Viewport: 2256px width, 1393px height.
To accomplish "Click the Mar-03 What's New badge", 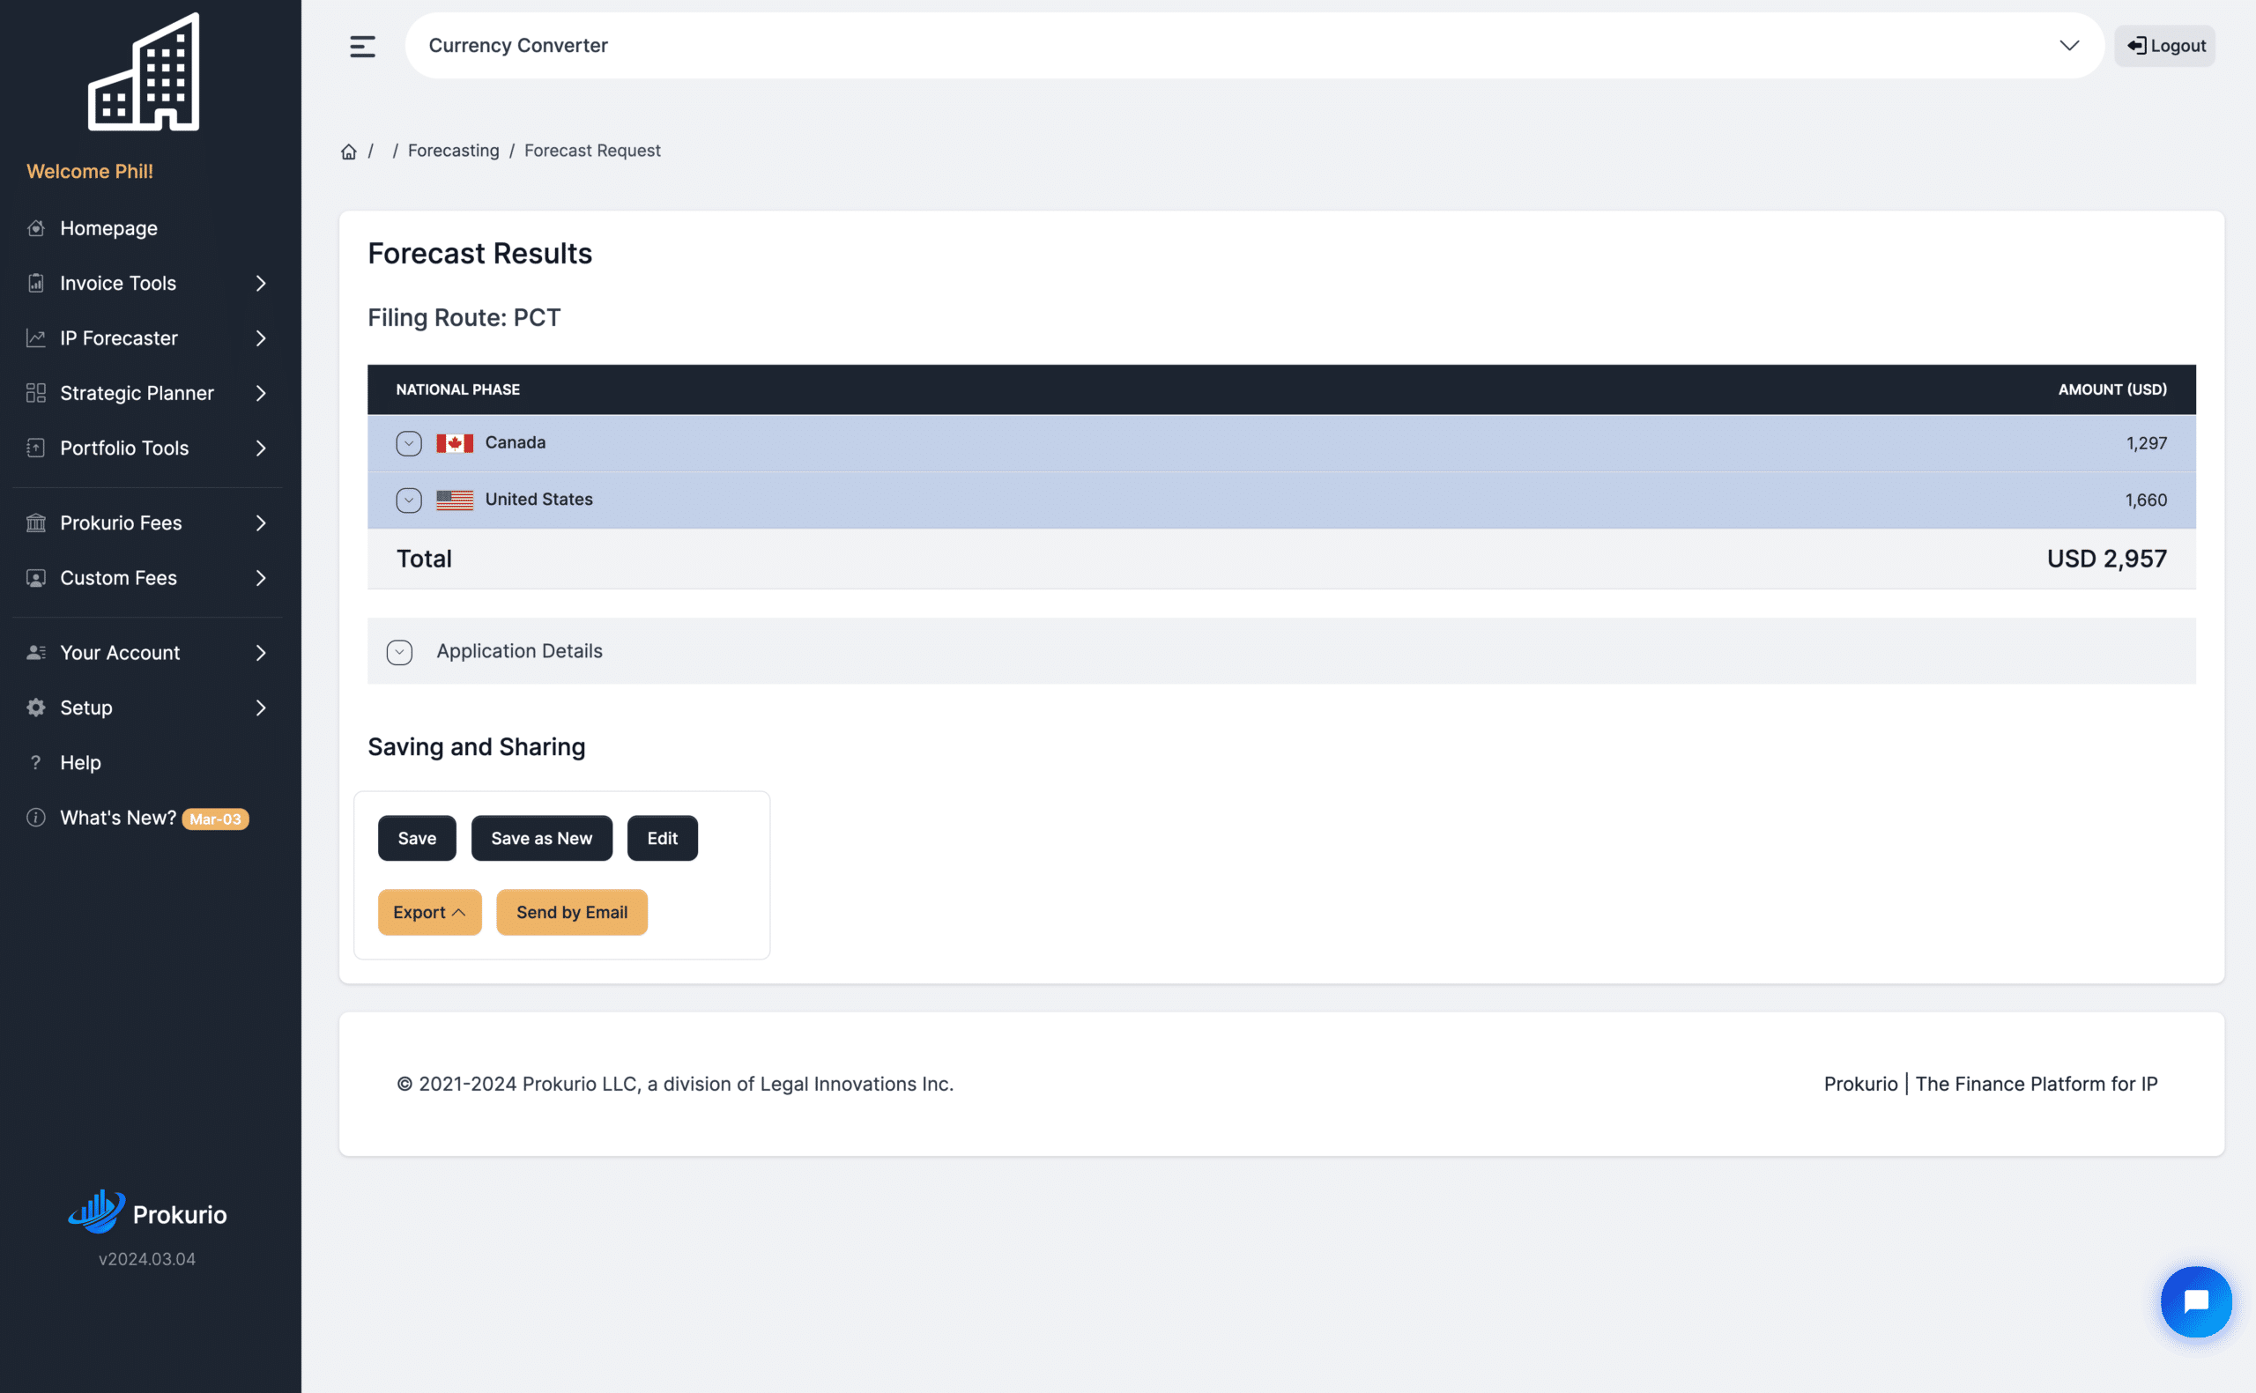I will (216, 819).
